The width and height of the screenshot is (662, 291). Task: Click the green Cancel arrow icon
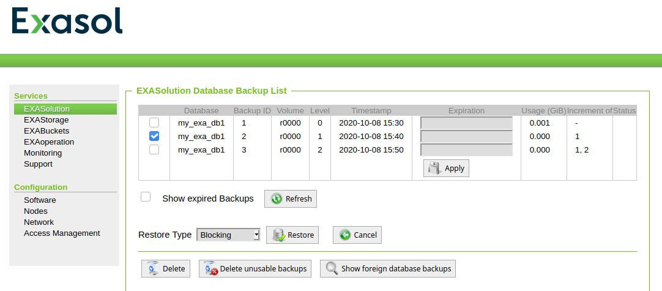coord(345,235)
